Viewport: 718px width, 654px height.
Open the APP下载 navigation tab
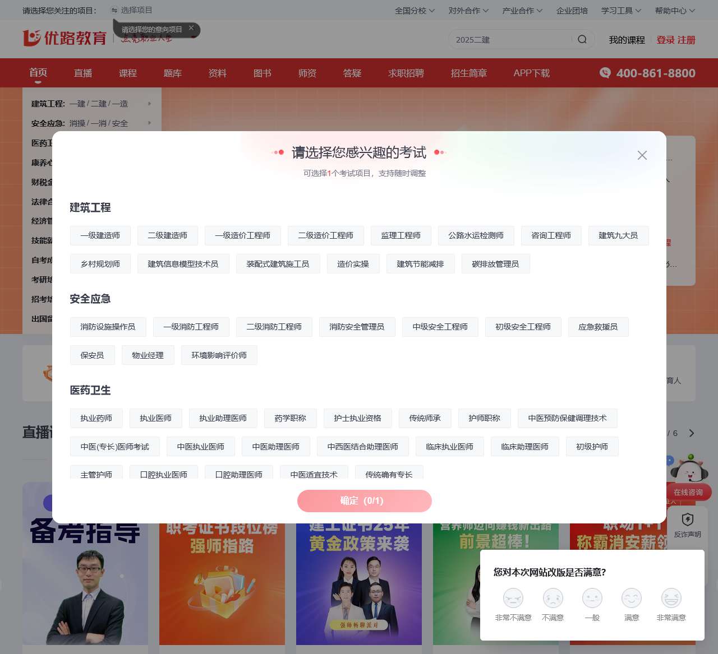coord(532,73)
